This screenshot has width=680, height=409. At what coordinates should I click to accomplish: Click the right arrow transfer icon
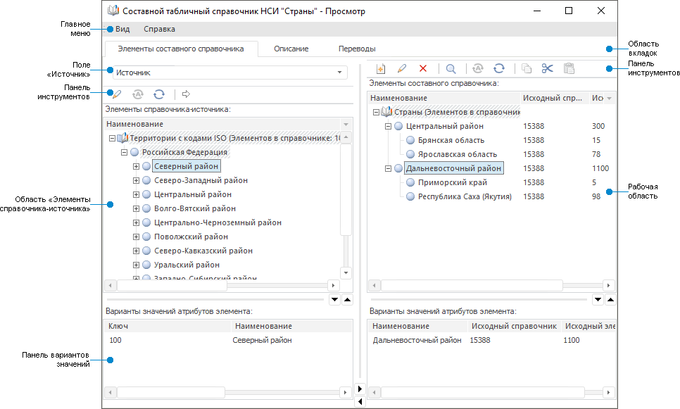click(186, 94)
